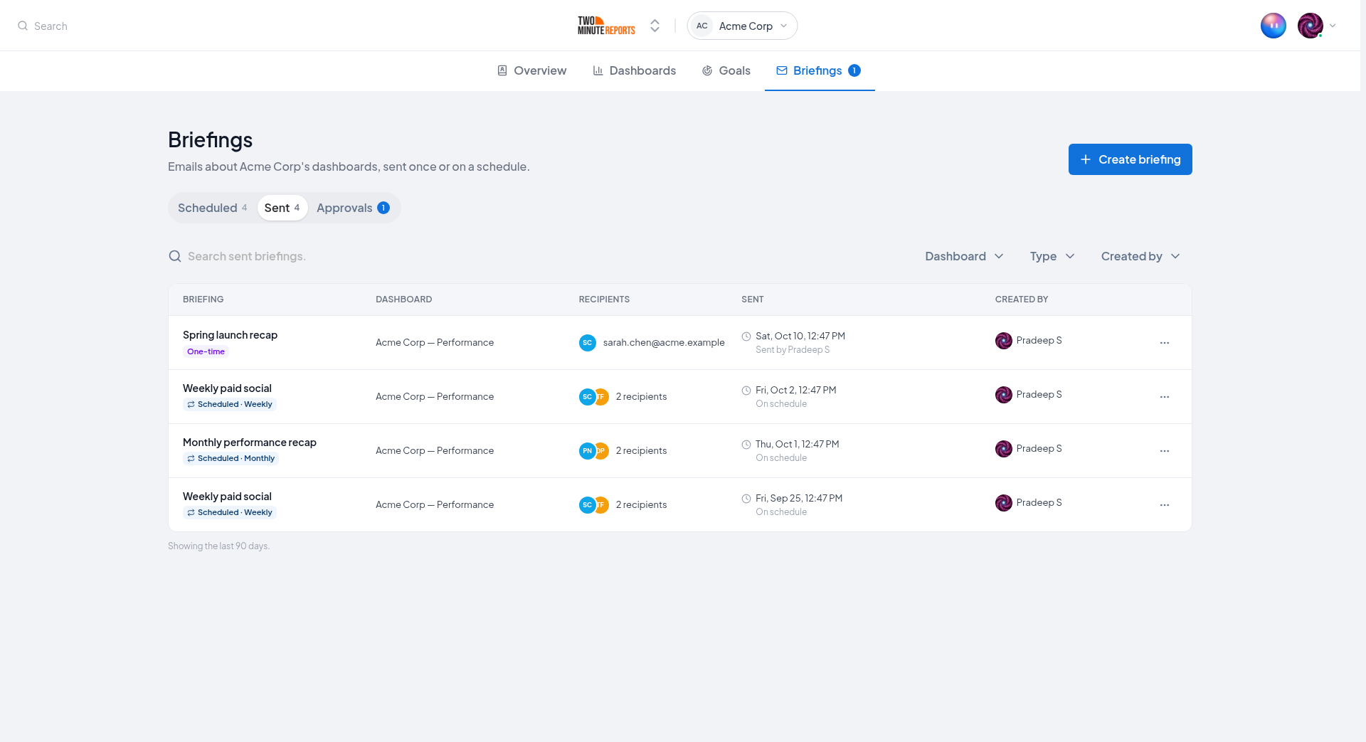Click clock icon beside Thu, Oct 1
The width and height of the screenshot is (1366, 742).
click(746, 445)
